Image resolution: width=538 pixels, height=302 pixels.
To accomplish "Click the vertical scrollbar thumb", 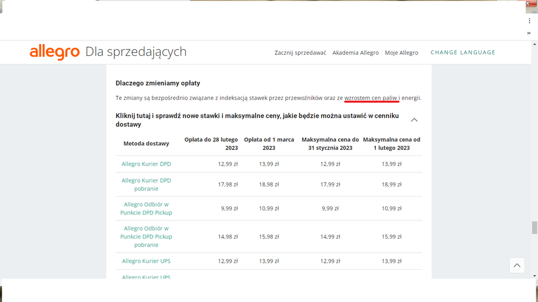I will click(x=534, y=227).
